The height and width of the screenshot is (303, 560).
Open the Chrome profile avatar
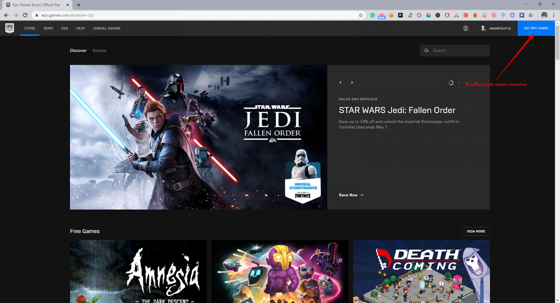click(544, 15)
